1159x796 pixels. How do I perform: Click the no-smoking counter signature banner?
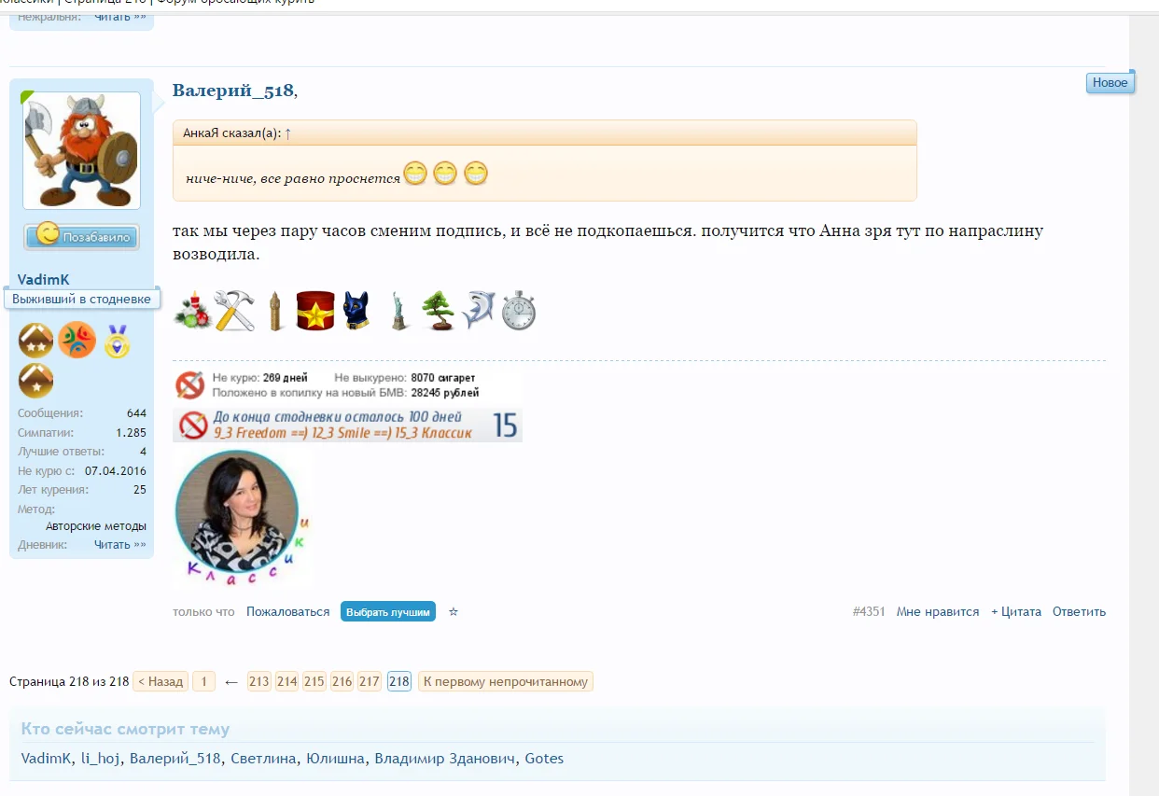(327, 385)
